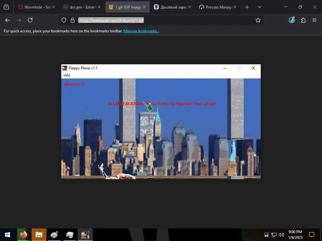Restore down the Firefox window

tap(300, 7)
